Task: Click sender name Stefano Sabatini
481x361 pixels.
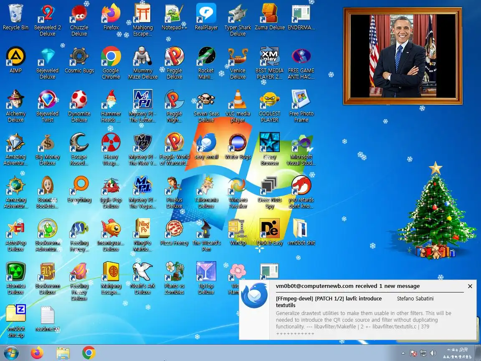Action: tap(415, 298)
